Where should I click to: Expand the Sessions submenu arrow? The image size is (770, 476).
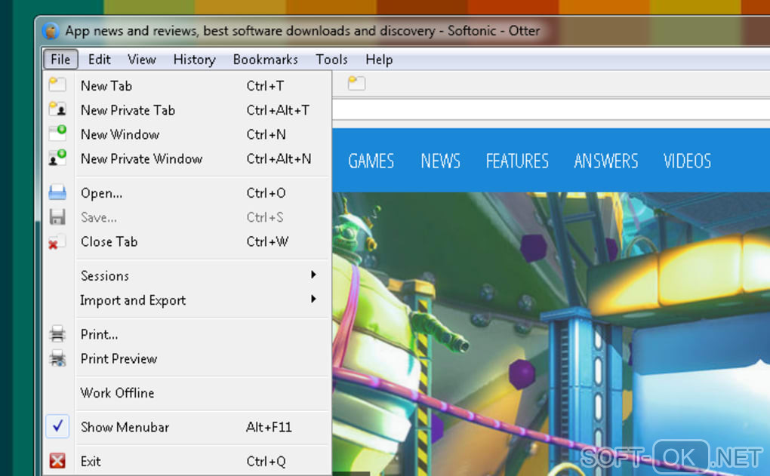pyautogui.click(x=313, y=275)
